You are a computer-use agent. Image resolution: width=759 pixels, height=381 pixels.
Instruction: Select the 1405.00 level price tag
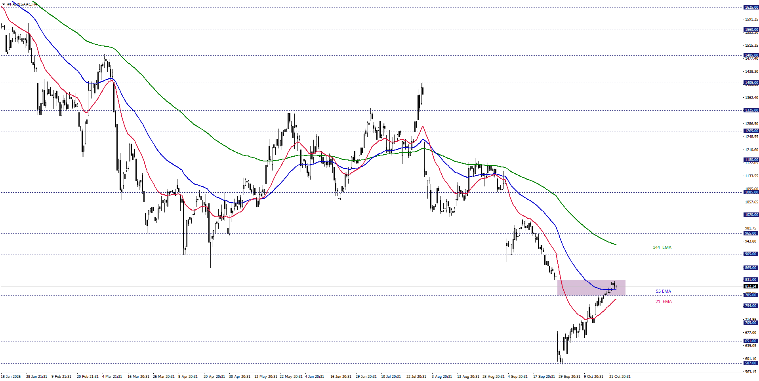point(751,83)
